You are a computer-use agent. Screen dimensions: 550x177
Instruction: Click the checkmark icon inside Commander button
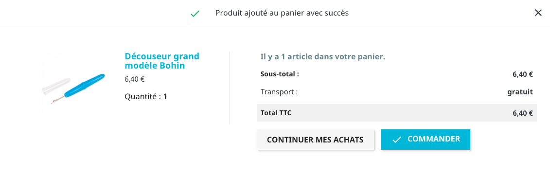pos(396,140)
